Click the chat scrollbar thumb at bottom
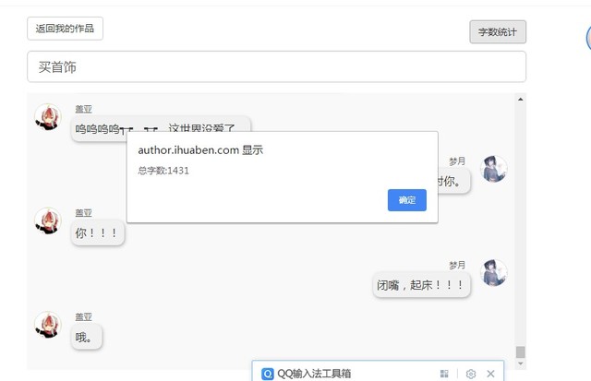Image resolution: width=591 pixels, height=381 pixels. pyautogui.click(x=521, y=352)
